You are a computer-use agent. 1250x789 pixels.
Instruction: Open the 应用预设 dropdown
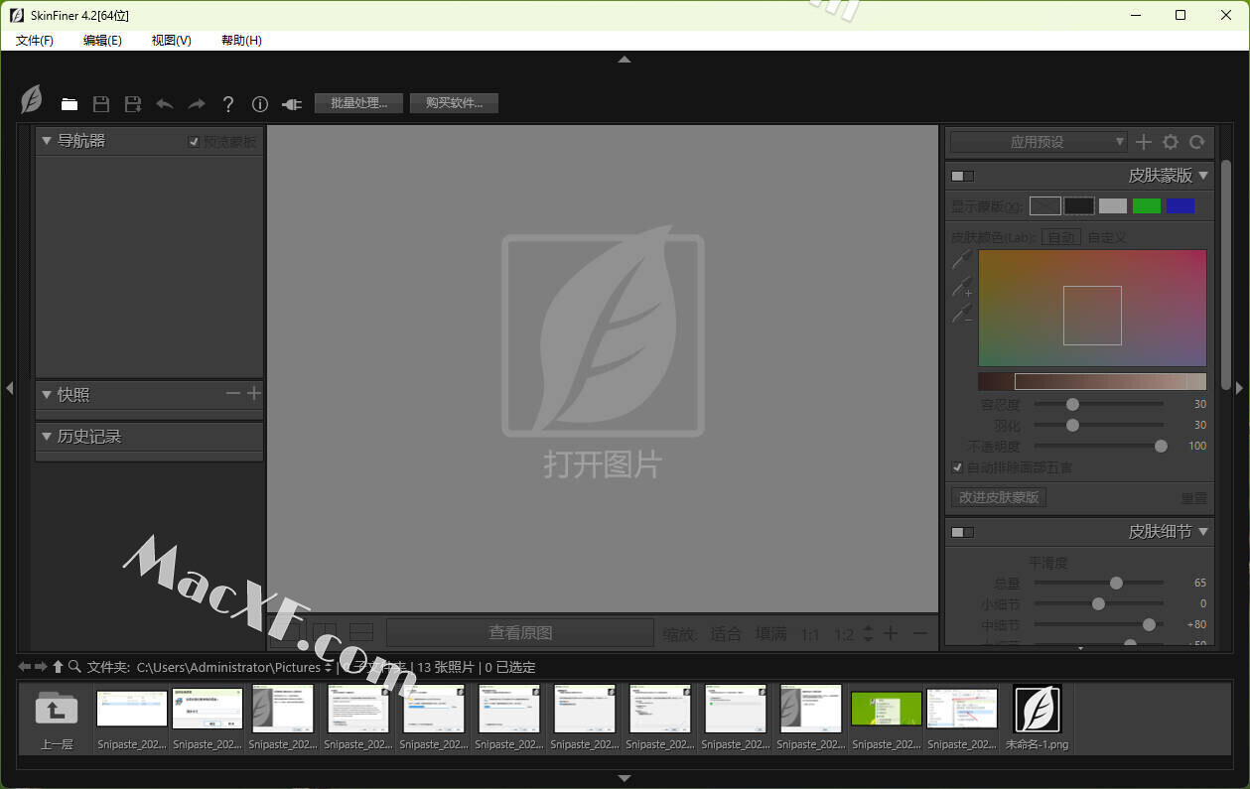coord(1038,142)
